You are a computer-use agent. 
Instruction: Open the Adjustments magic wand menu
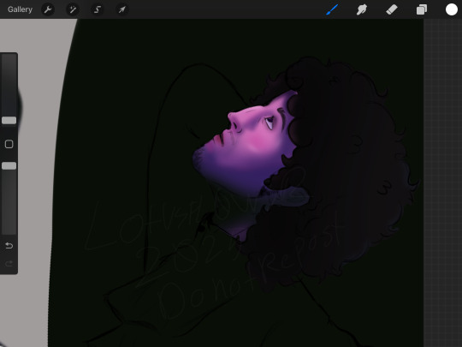(x=73, y=9)
